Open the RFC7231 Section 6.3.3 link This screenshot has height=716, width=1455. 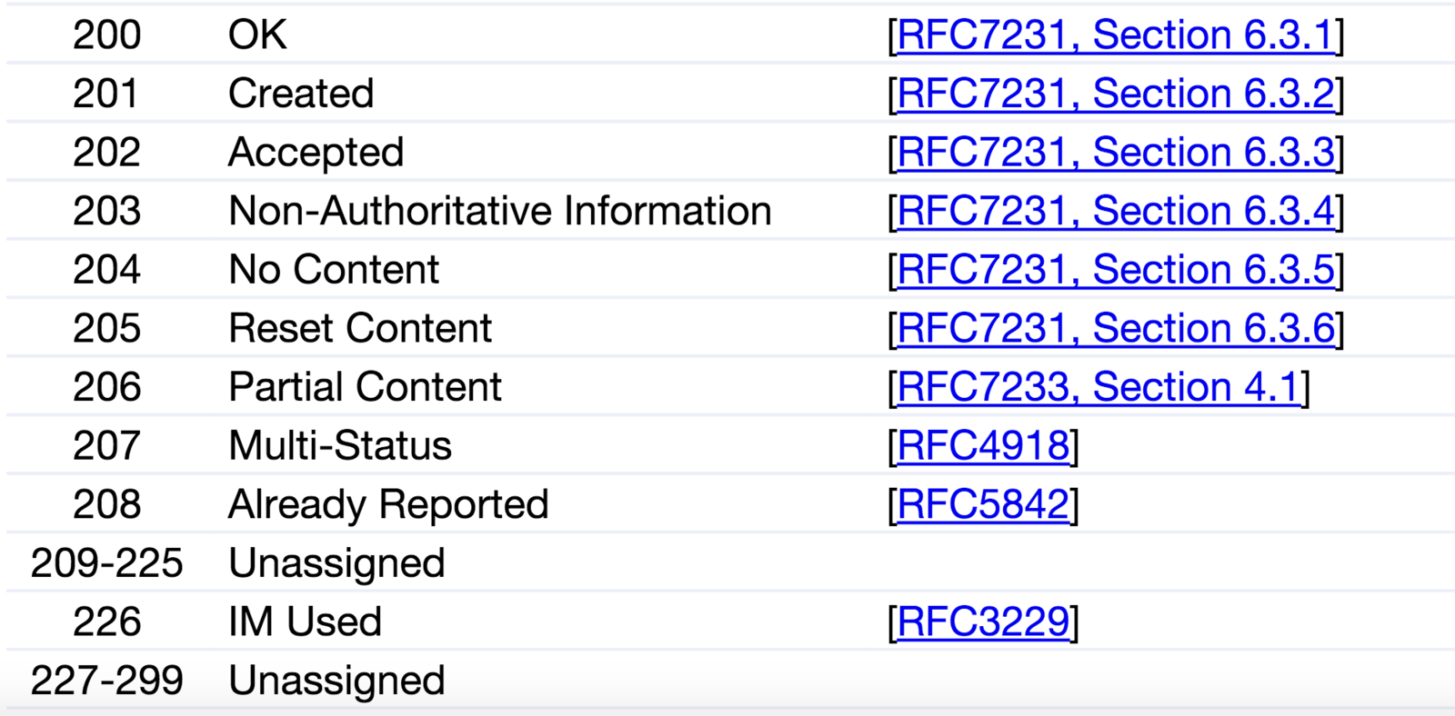pos(1115,153)
